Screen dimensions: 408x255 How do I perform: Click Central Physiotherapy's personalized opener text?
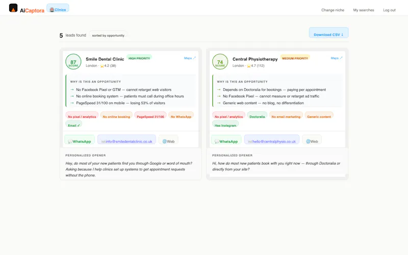click(276, 166)
